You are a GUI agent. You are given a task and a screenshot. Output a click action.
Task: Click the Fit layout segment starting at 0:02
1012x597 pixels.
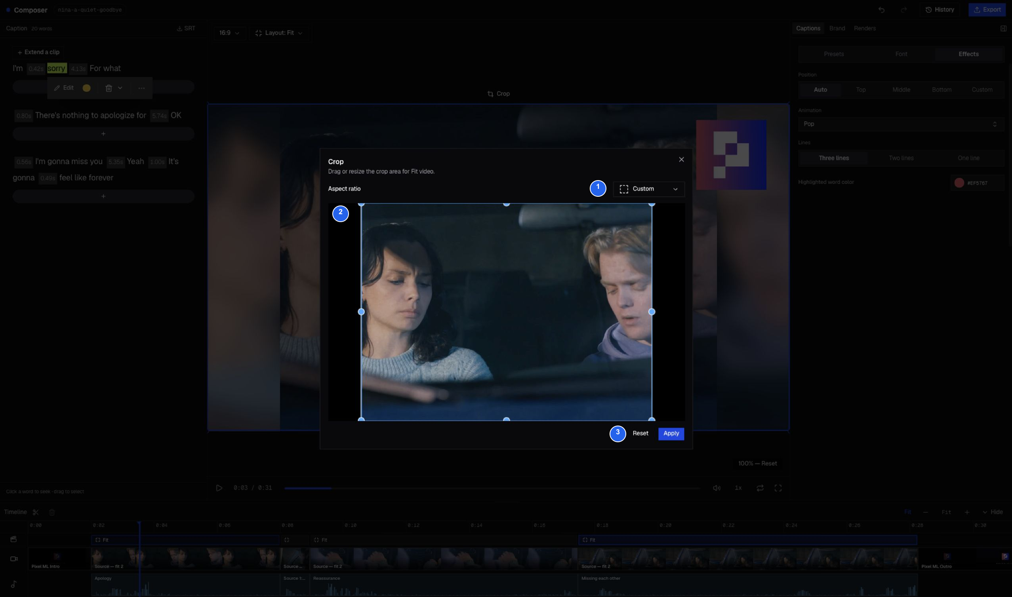(185, 540)
